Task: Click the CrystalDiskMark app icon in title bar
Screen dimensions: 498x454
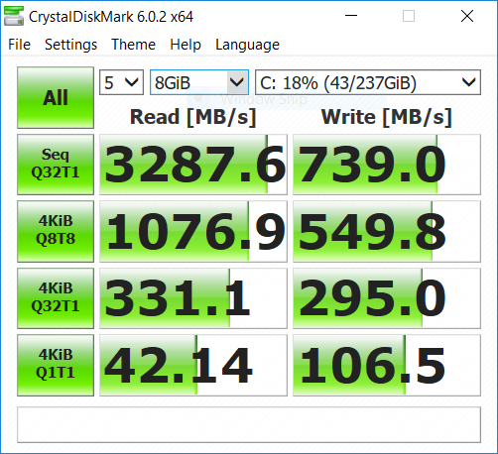Action: click(14, 16)
